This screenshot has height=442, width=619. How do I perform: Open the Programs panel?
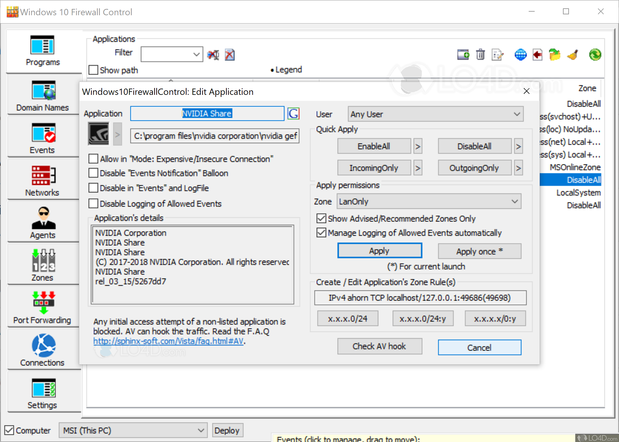43,52
